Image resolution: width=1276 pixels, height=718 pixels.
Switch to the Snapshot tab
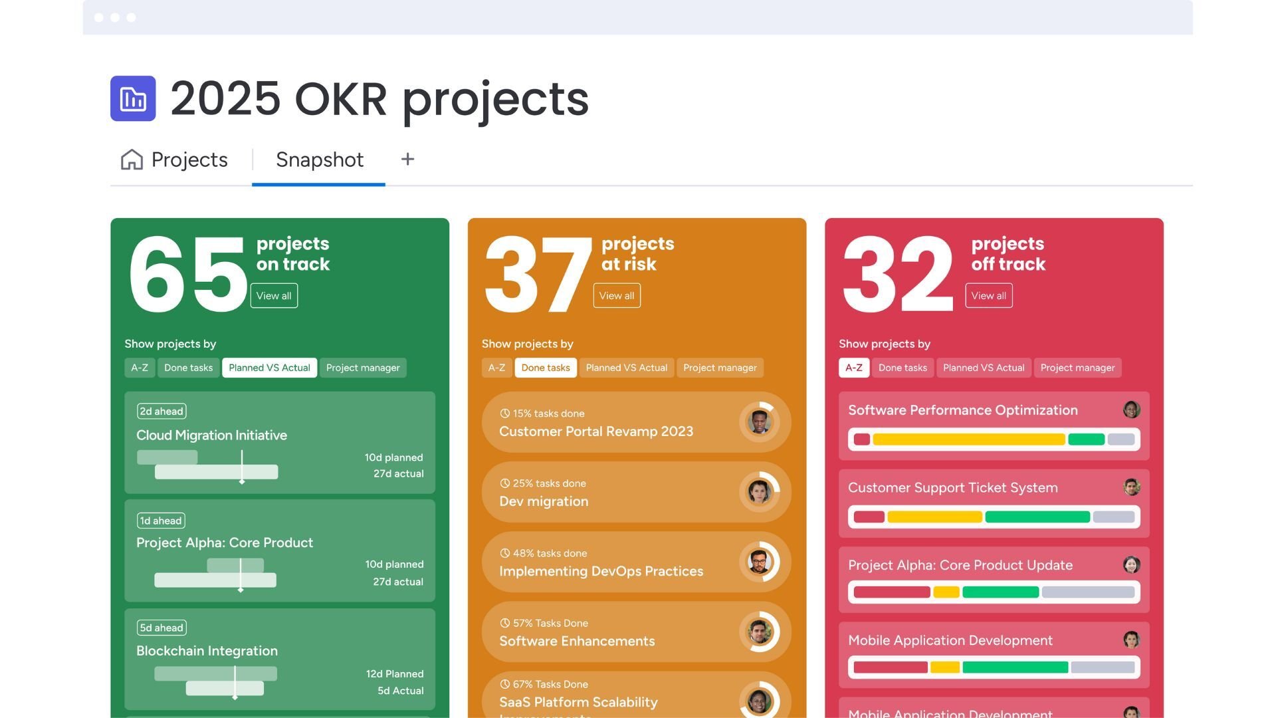pyautogui.click(x=318, y=159)
